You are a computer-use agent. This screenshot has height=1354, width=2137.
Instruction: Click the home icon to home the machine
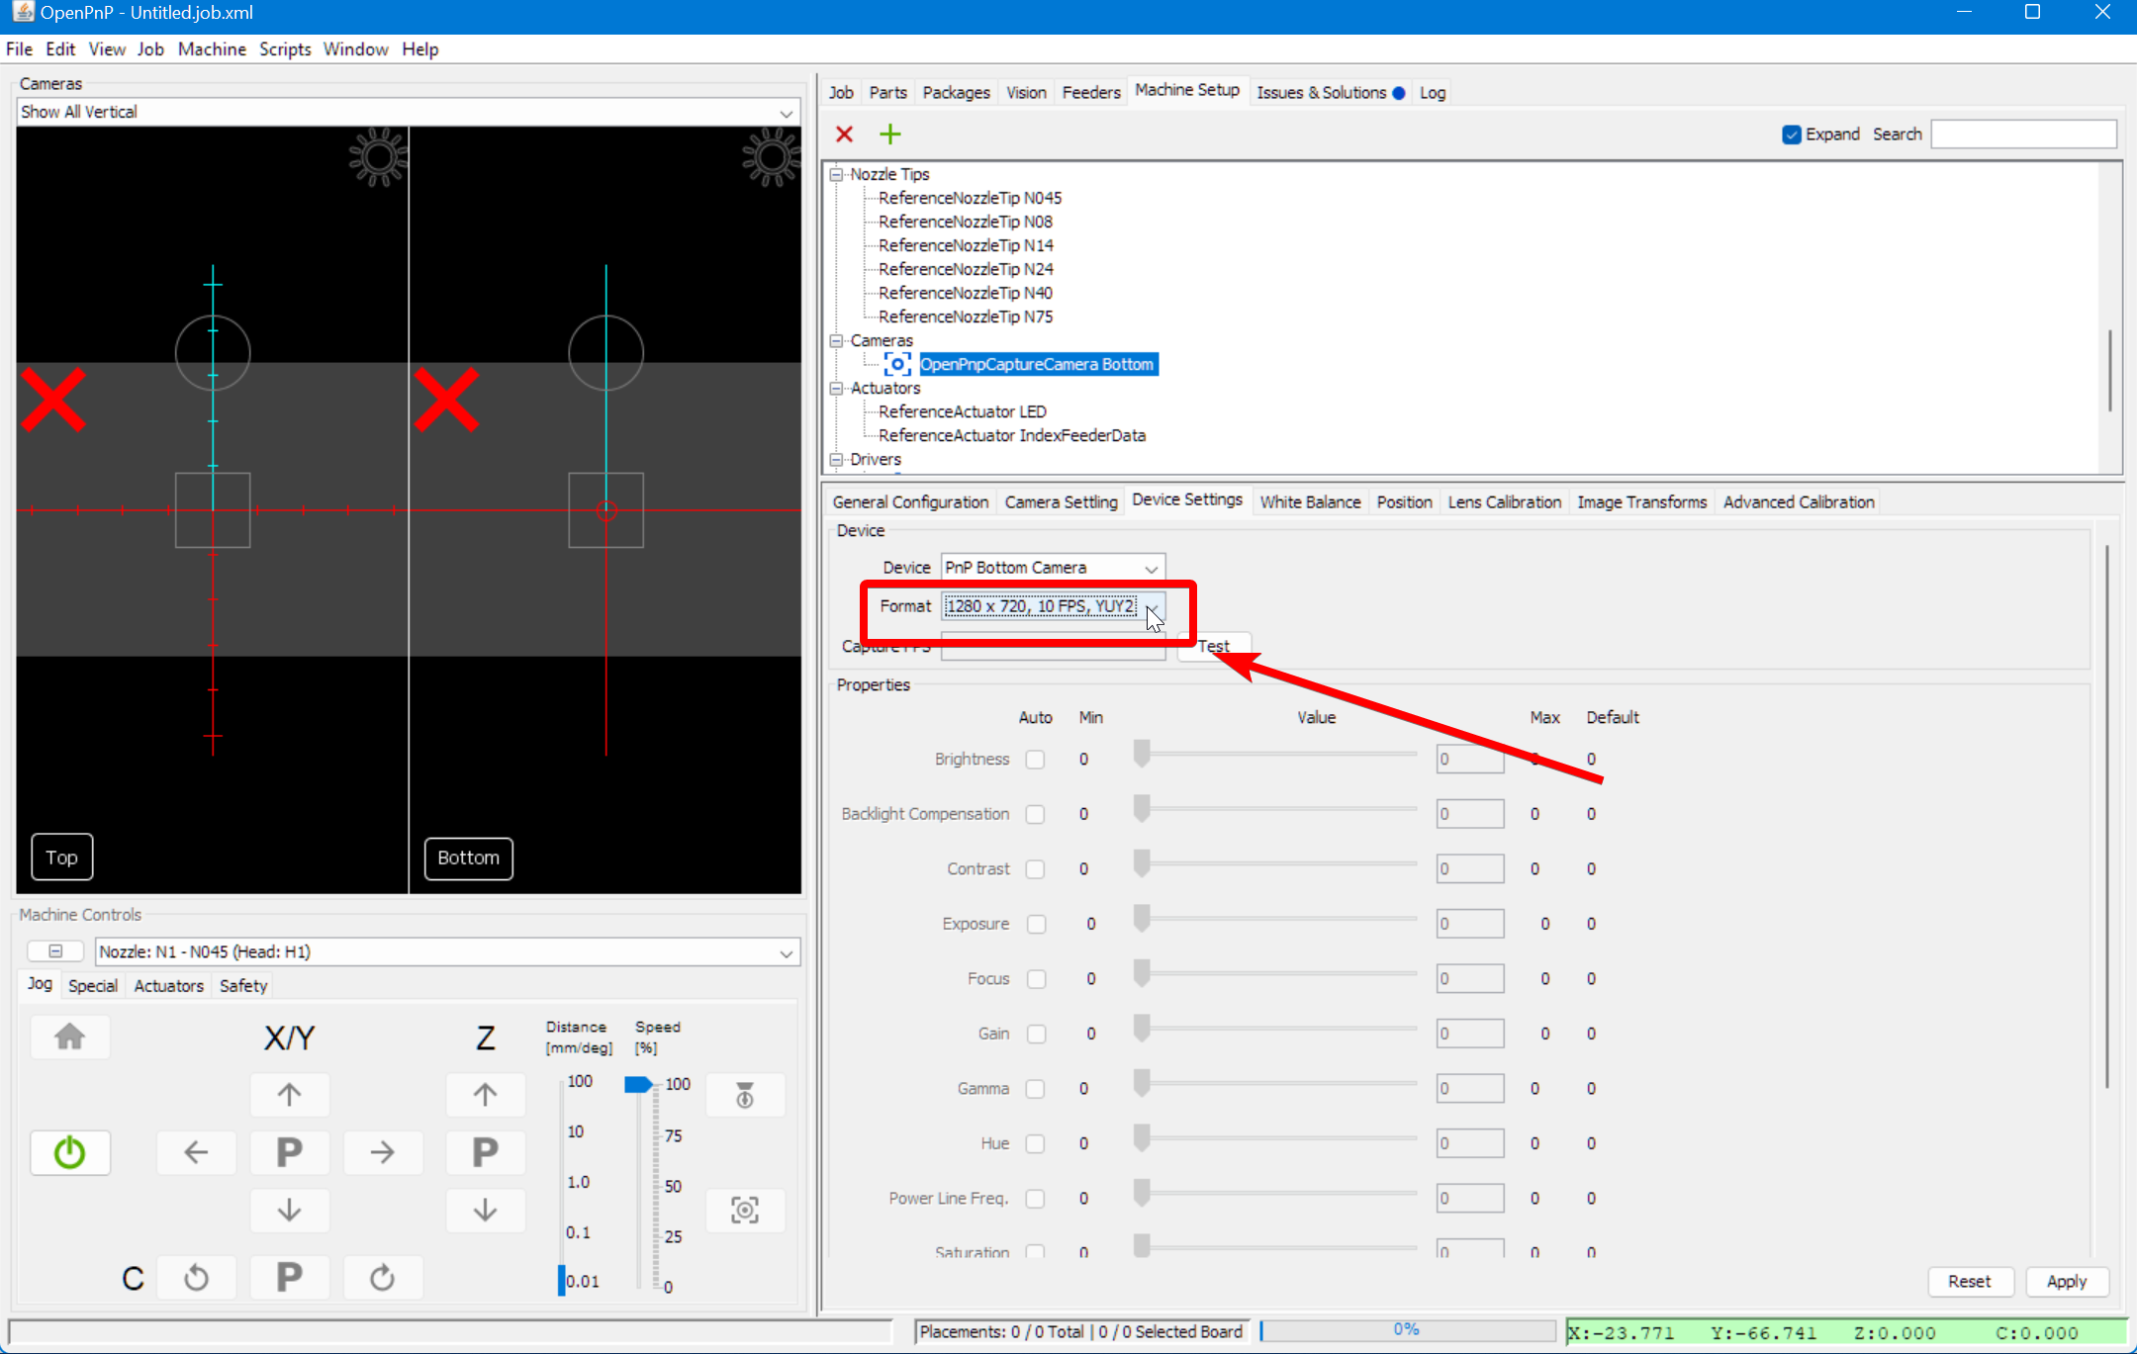click(69, 1037)
